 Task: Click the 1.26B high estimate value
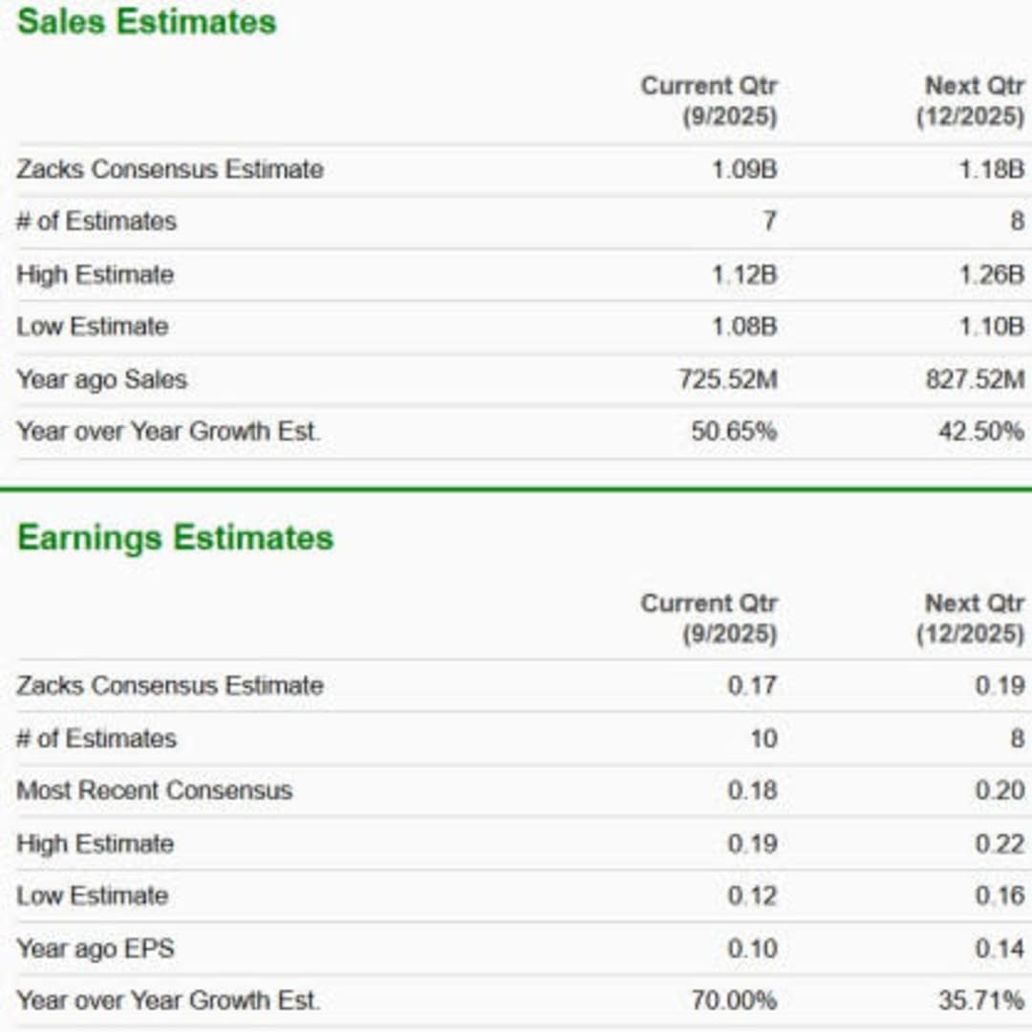click(x=992, y=274)
